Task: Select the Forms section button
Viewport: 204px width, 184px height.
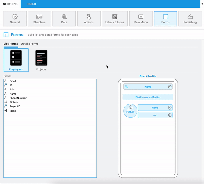Action: click(166, 19)
